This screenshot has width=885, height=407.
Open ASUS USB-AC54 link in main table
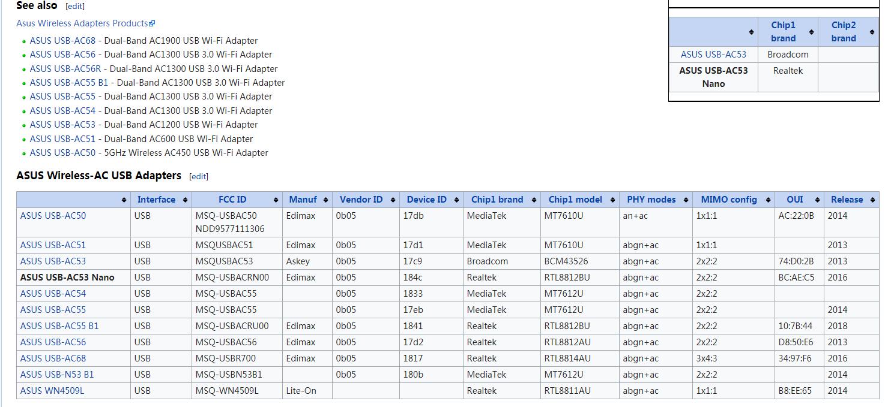coord(53,294)
